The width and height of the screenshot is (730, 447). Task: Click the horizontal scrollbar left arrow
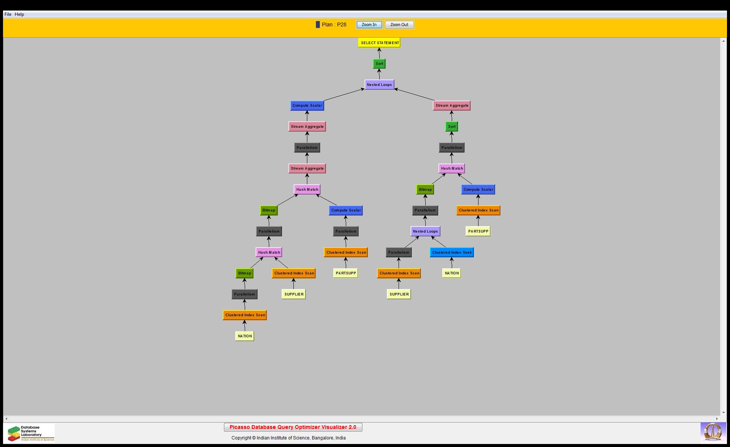pos(6,419)
